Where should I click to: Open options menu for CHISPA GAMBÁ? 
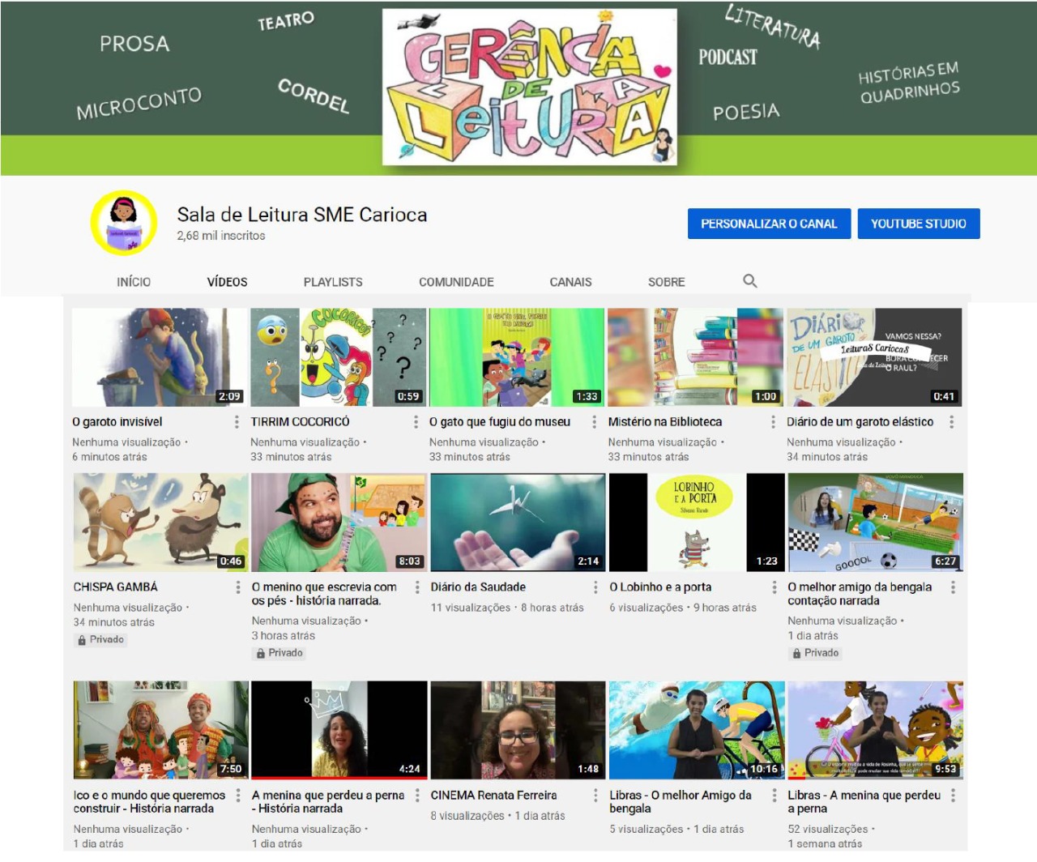pos(237,587)
